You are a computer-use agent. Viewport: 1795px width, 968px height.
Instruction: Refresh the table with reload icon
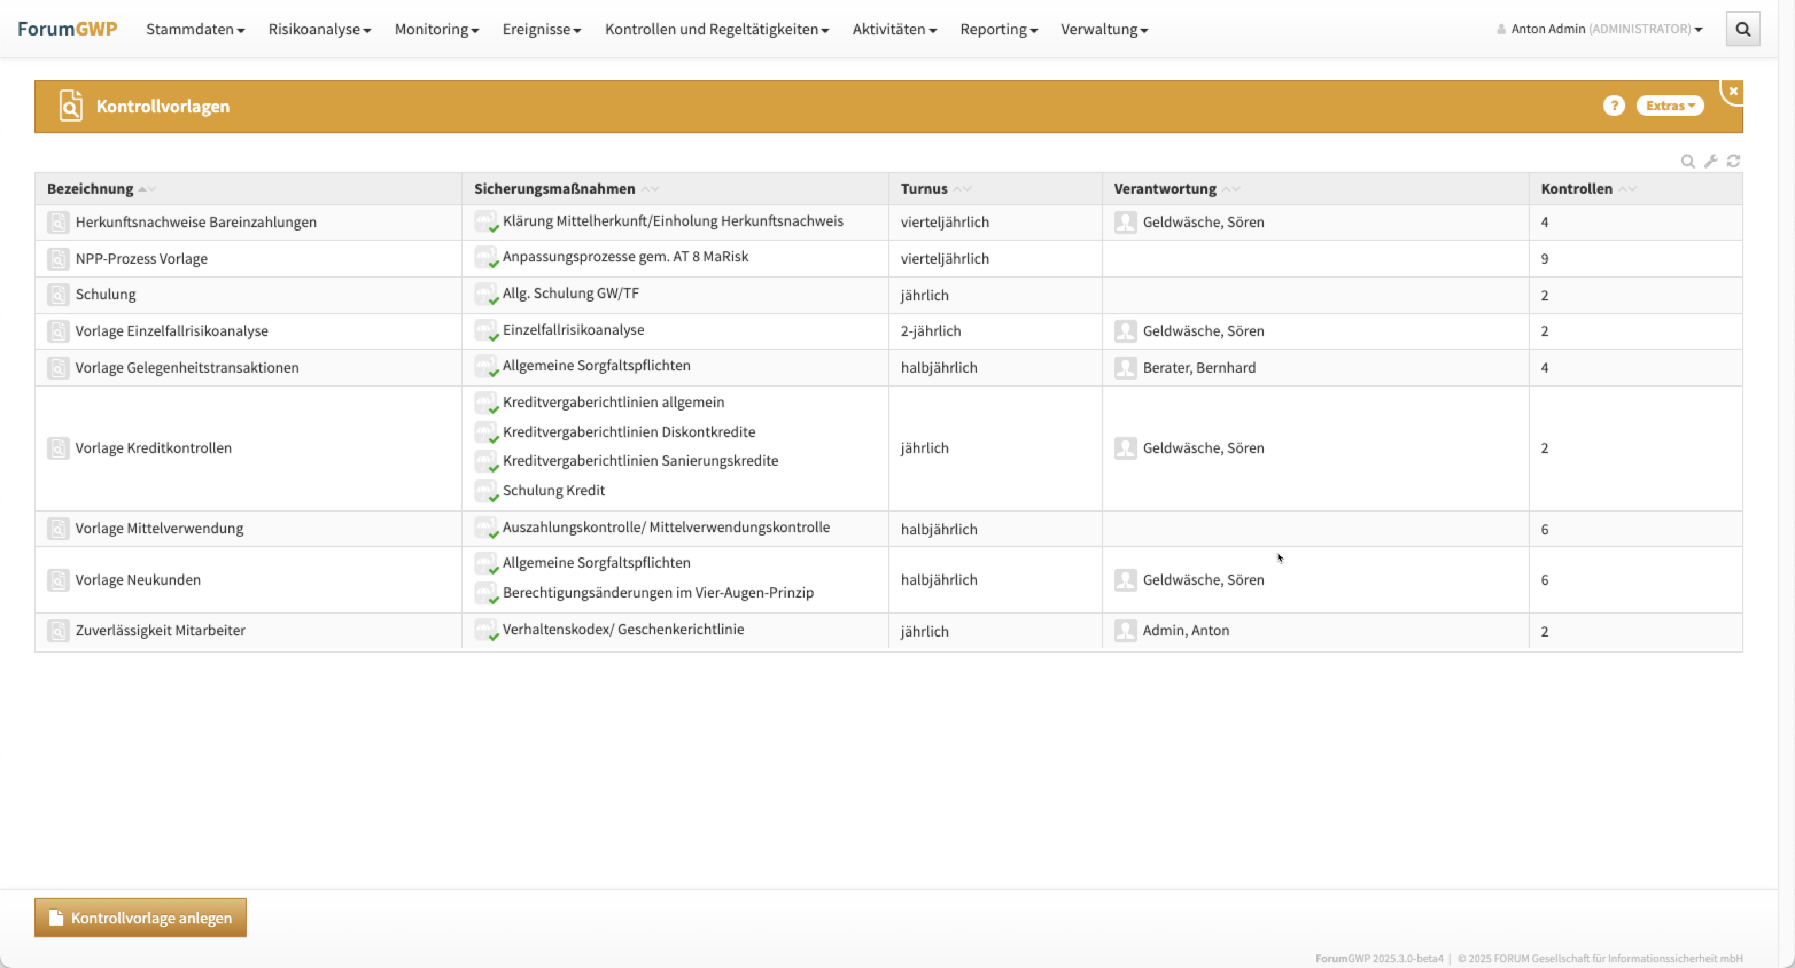click(1734, 162)
